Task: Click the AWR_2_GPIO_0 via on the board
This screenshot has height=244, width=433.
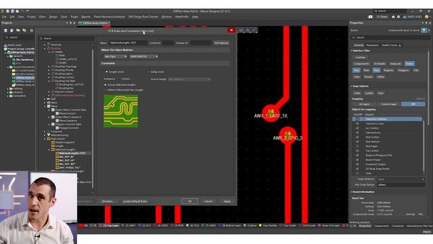Action: point(288,135)
